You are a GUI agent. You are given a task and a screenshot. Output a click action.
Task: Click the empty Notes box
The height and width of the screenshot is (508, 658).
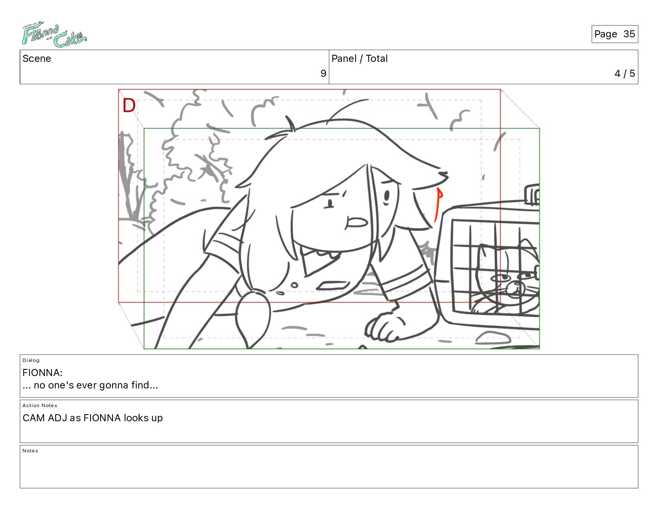329,466
